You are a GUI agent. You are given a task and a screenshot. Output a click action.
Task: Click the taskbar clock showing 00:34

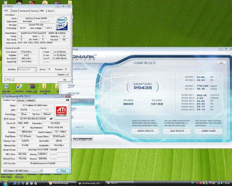[x=227, y=183]
